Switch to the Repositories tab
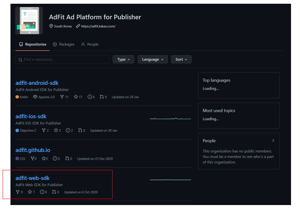Screen dimensions: 300x211 click(x=33, y=44)
